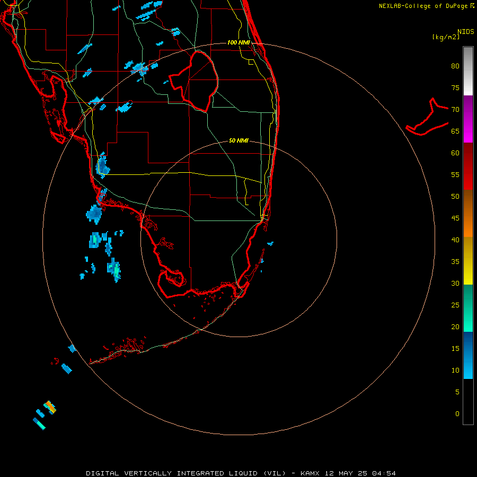477x477 pixels.
Task: Click the kg/m2 unit label
Action: tap(446, 37)
